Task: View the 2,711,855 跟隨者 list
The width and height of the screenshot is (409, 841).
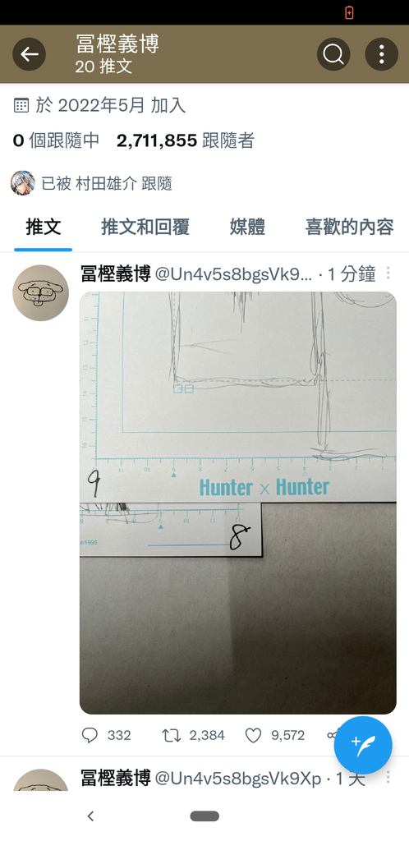Action: [x=186, y=140]
